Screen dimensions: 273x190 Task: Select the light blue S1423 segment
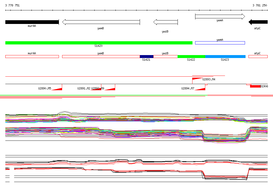[x=226, y=56]
